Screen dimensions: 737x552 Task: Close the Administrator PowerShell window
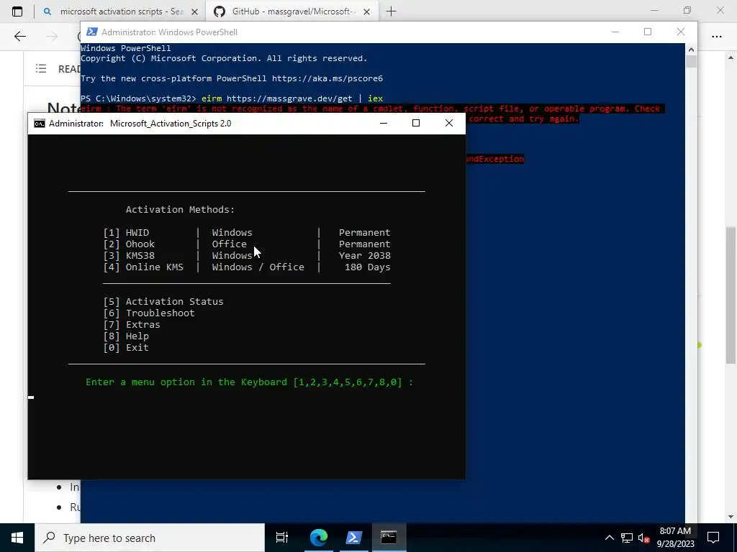click(681, 32)
